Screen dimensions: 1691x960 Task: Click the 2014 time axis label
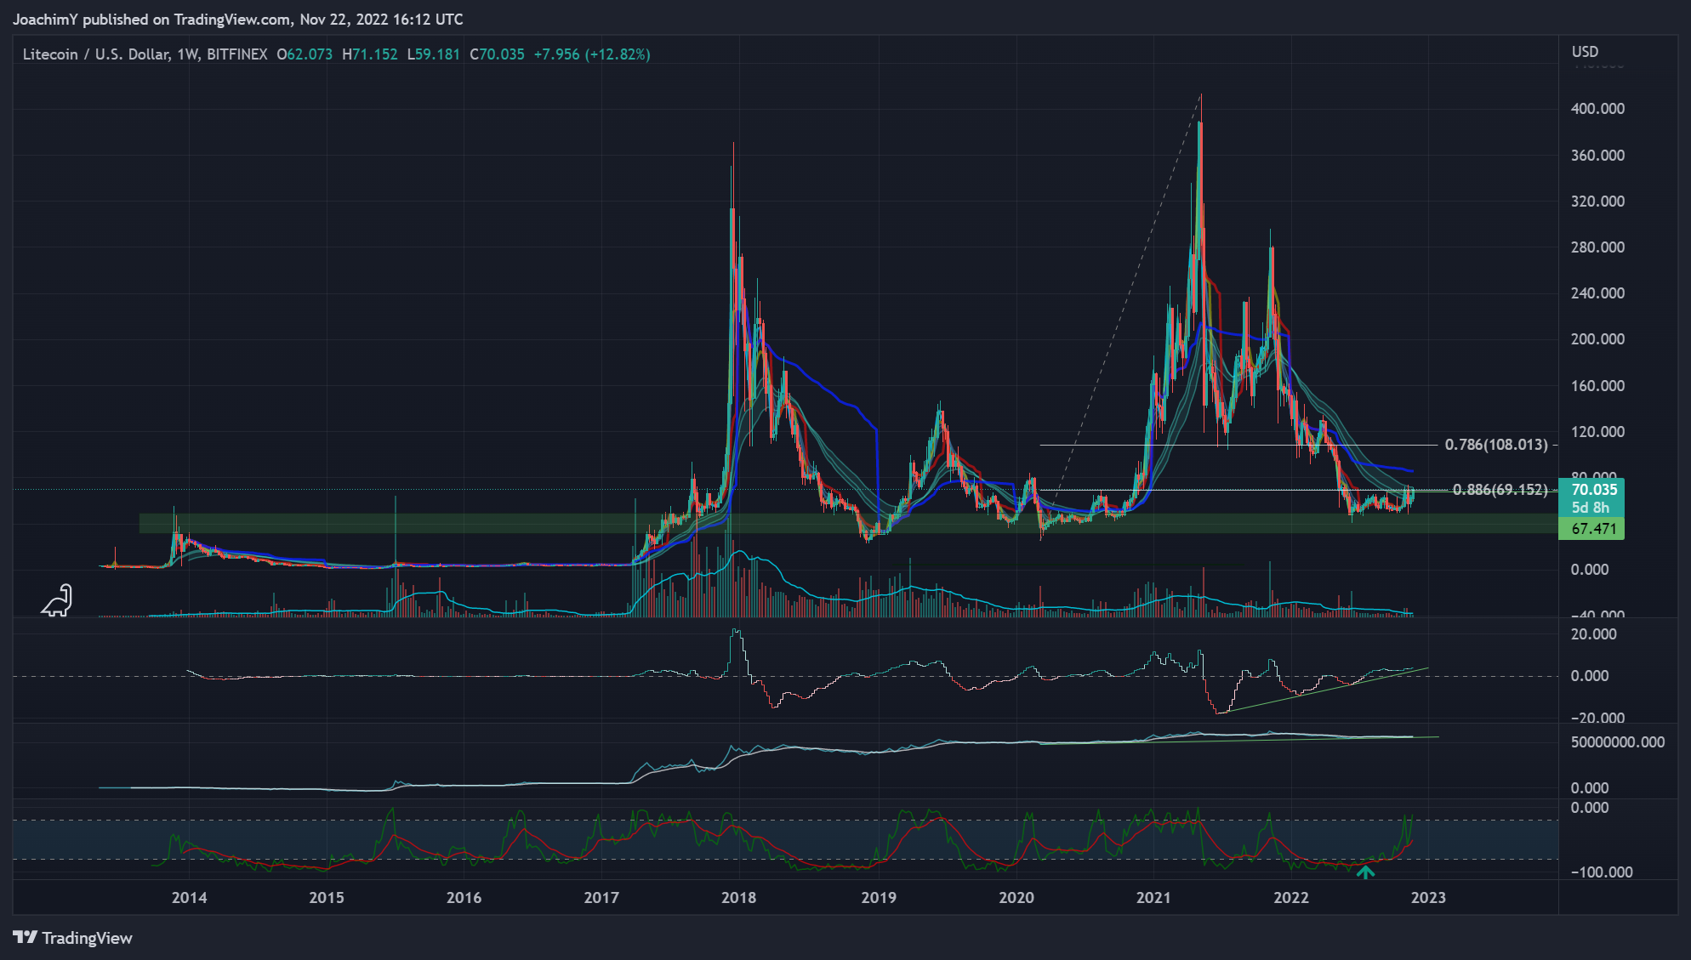click(189, 898)
